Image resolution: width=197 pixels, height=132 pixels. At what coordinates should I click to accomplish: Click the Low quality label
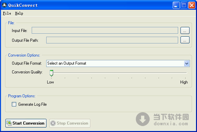50,82
